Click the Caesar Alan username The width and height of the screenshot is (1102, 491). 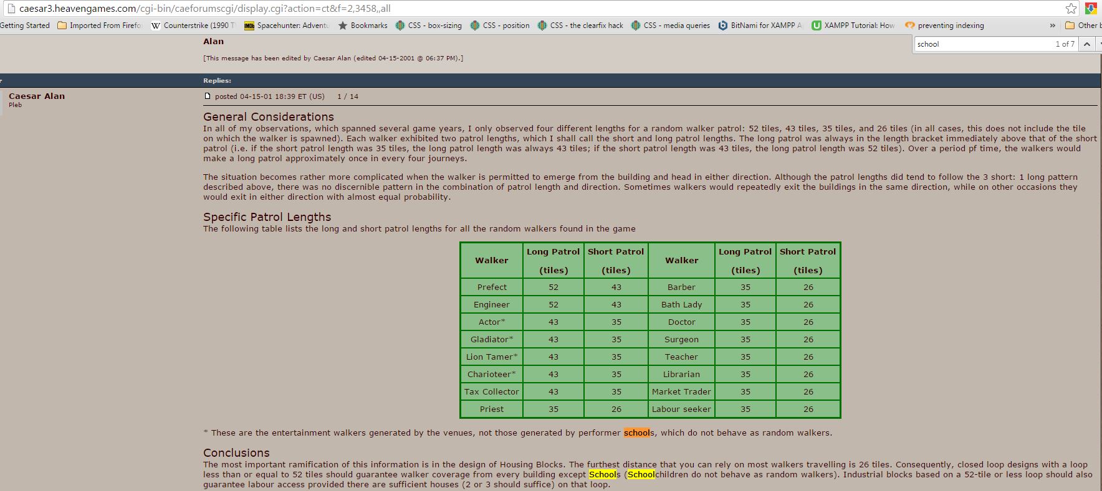point(37,96)
